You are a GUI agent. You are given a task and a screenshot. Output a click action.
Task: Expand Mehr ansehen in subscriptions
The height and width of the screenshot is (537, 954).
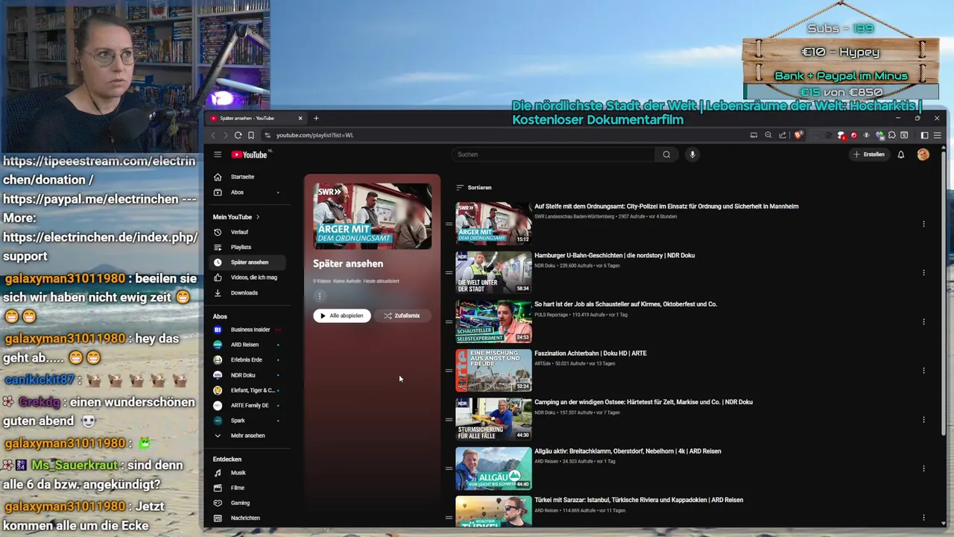click(x=247, y=436)
